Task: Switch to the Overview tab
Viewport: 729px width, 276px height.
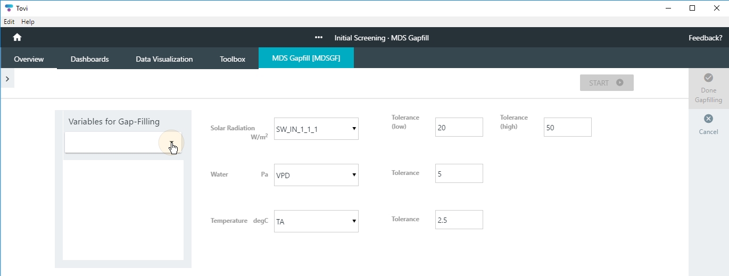Action: pyautogui.click(x=29, y=59)
